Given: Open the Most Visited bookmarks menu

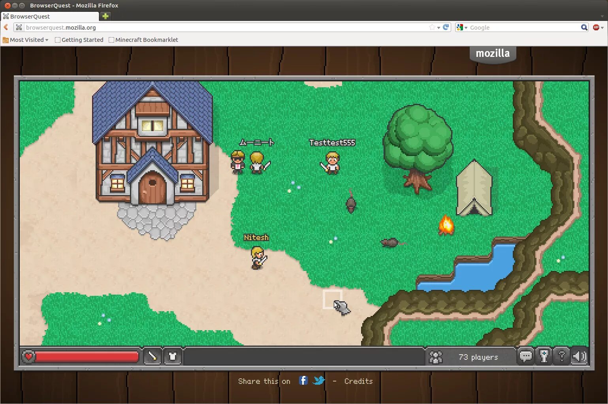Looking at the screenshot, I should pos(26,40).
